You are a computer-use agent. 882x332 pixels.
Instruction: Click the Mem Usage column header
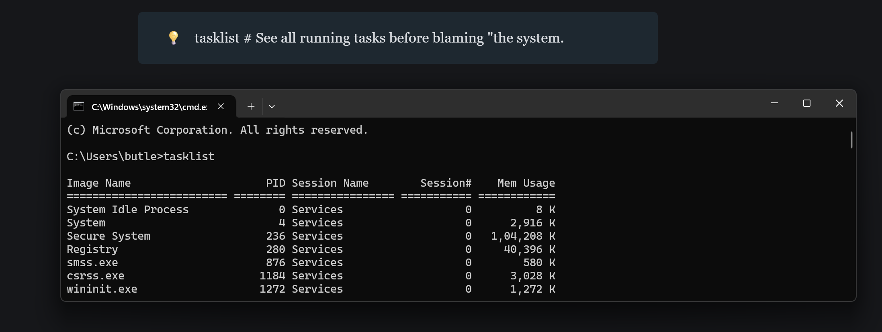(526, 183)
